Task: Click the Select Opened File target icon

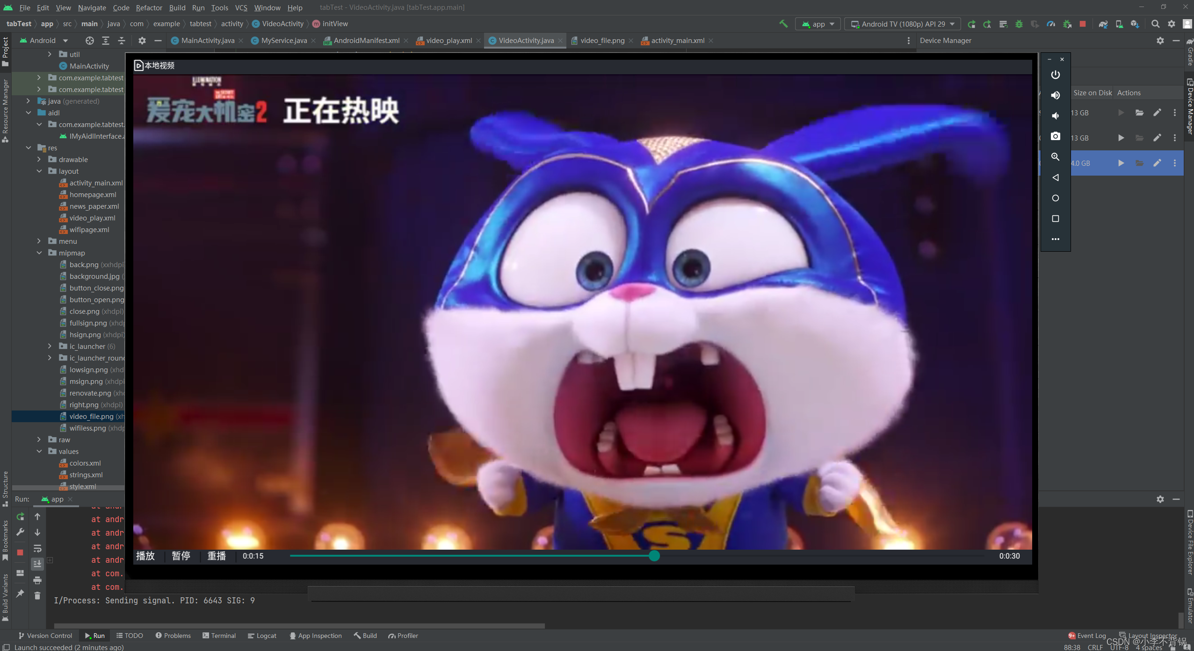Action: (x=90, y=41)
